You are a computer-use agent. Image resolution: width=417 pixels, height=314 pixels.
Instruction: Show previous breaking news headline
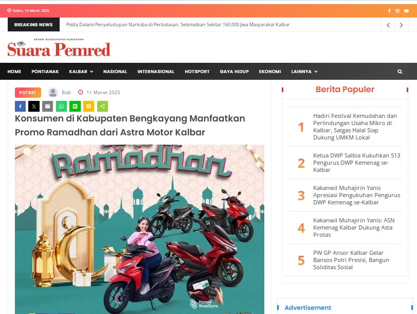[388, 25]
